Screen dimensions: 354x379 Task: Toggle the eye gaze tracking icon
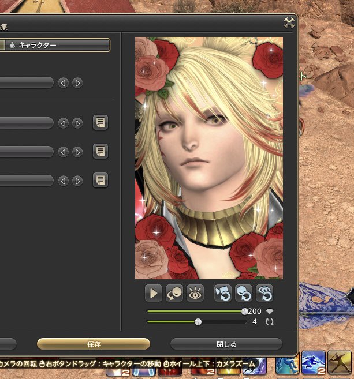click(195, 293)
